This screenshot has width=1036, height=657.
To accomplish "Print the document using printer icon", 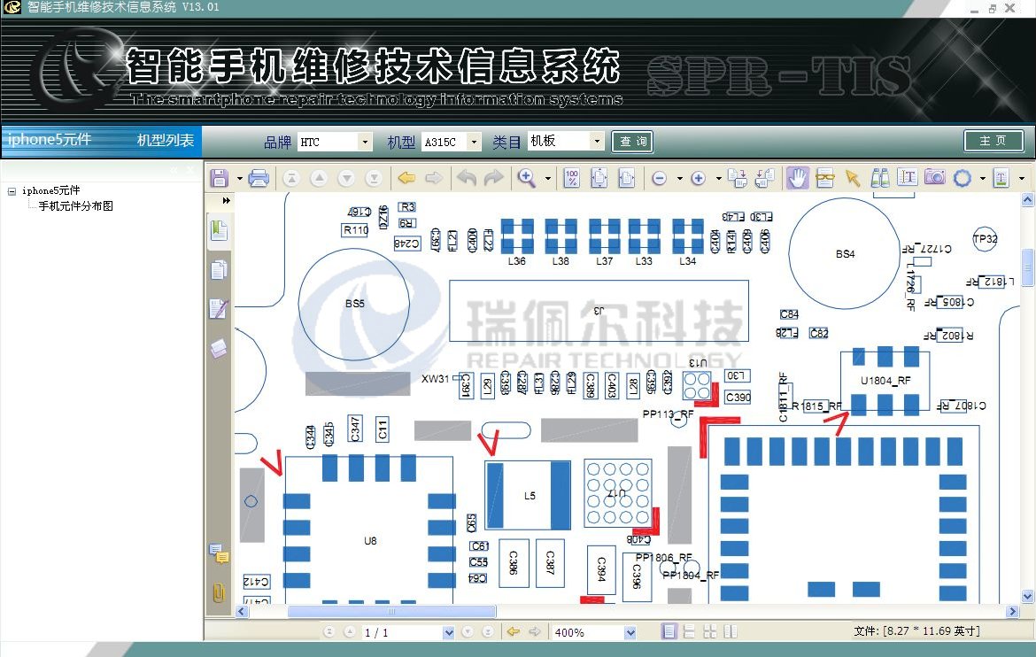I will pyautogui.click(x=259, y=178).
